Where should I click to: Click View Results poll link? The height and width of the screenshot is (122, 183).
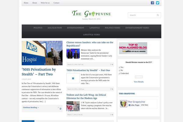(139, 82)
